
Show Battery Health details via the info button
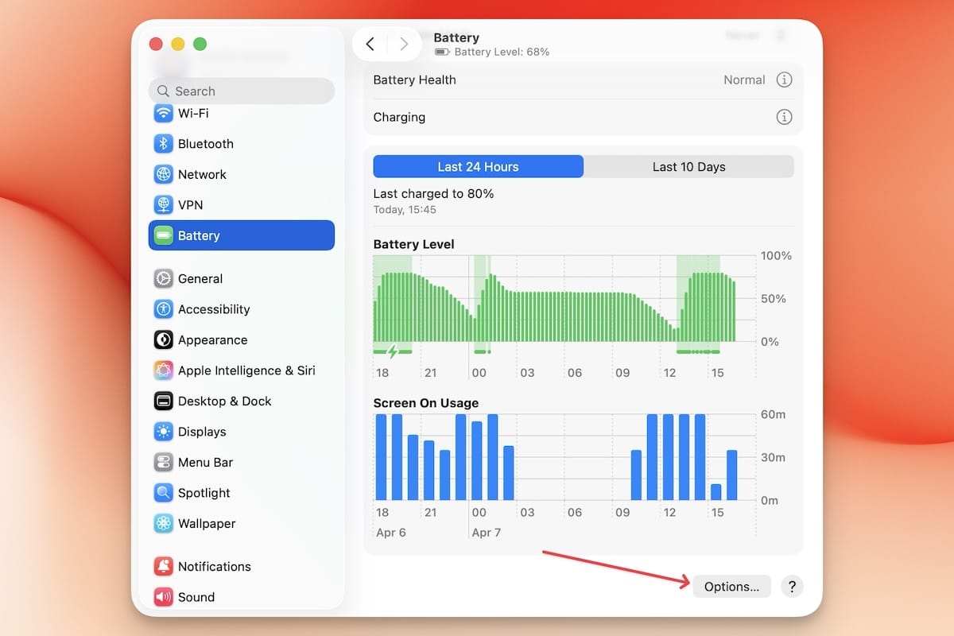[x=785, y=79]
